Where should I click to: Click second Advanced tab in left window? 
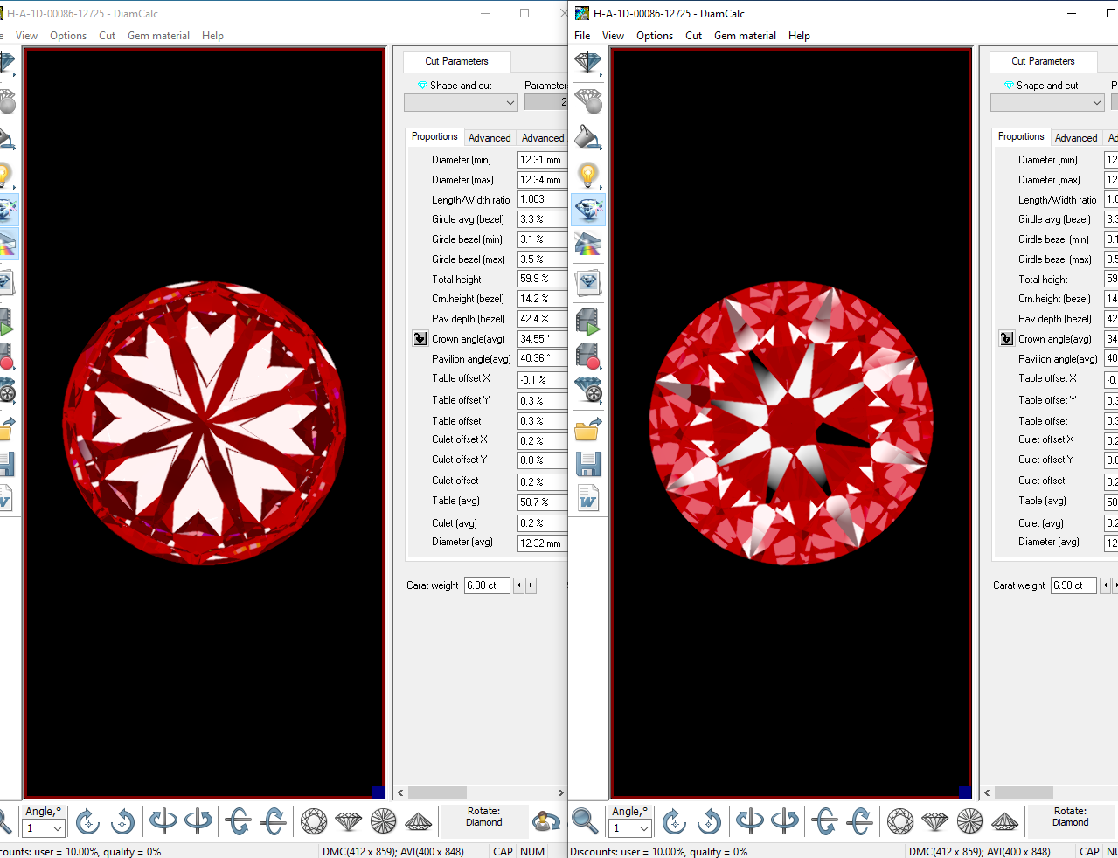tap(543, 138)
